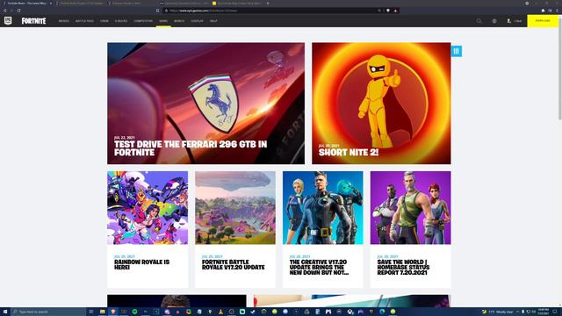
Task: Open Spotify from the taskbar
Action: [134, 312]
